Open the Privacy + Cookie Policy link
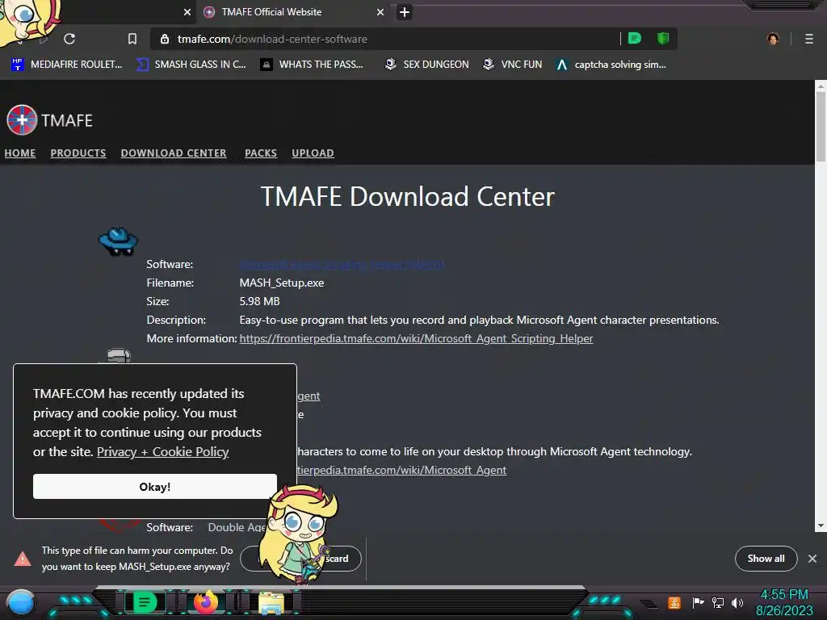Screen dimensions: 827x620 coord(162,452)
